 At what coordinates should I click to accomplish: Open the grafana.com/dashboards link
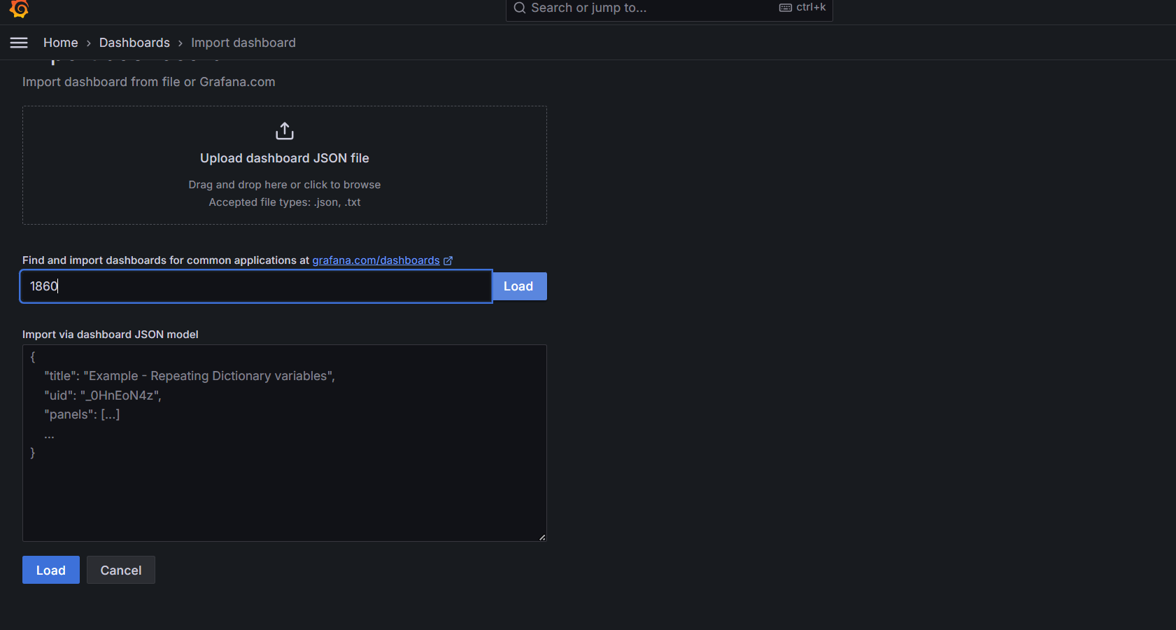(x=376, y=260)
